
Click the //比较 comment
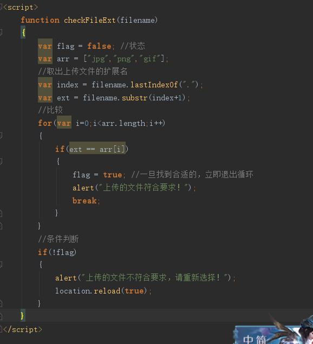tap(50, 110)
